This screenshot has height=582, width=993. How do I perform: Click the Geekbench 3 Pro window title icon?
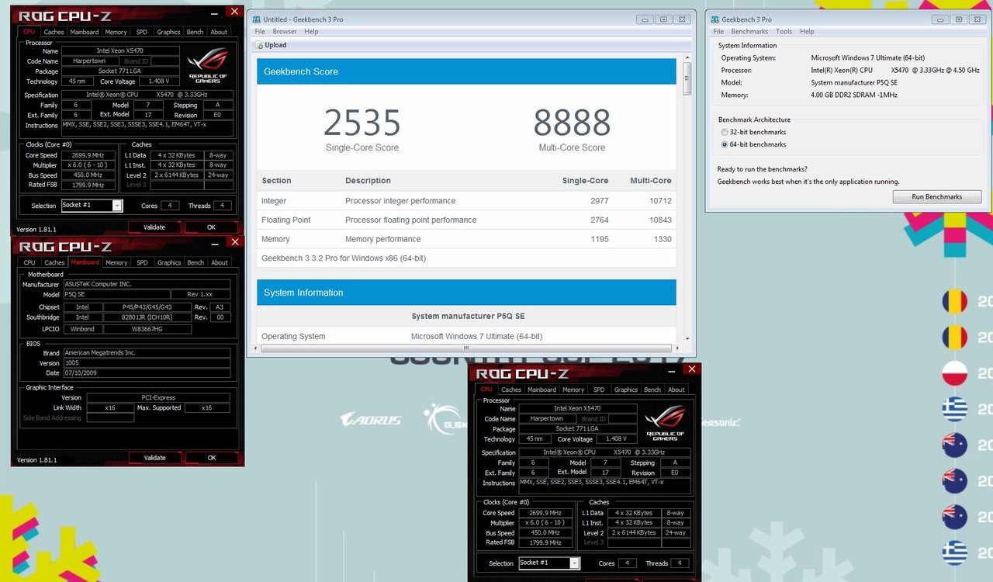714,19
